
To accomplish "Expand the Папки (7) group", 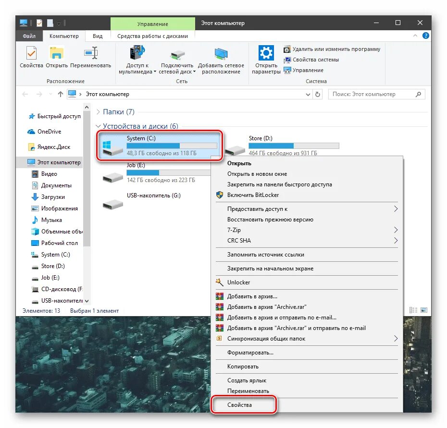I will pos(98,112).
